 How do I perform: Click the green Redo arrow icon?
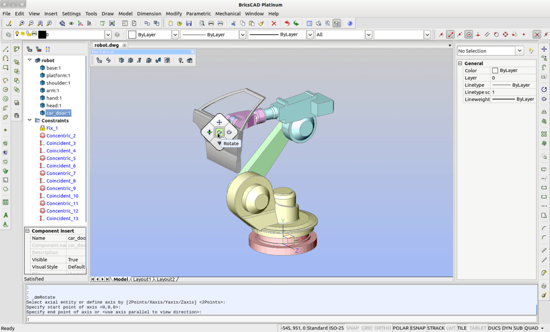click(x=296, y=23)
